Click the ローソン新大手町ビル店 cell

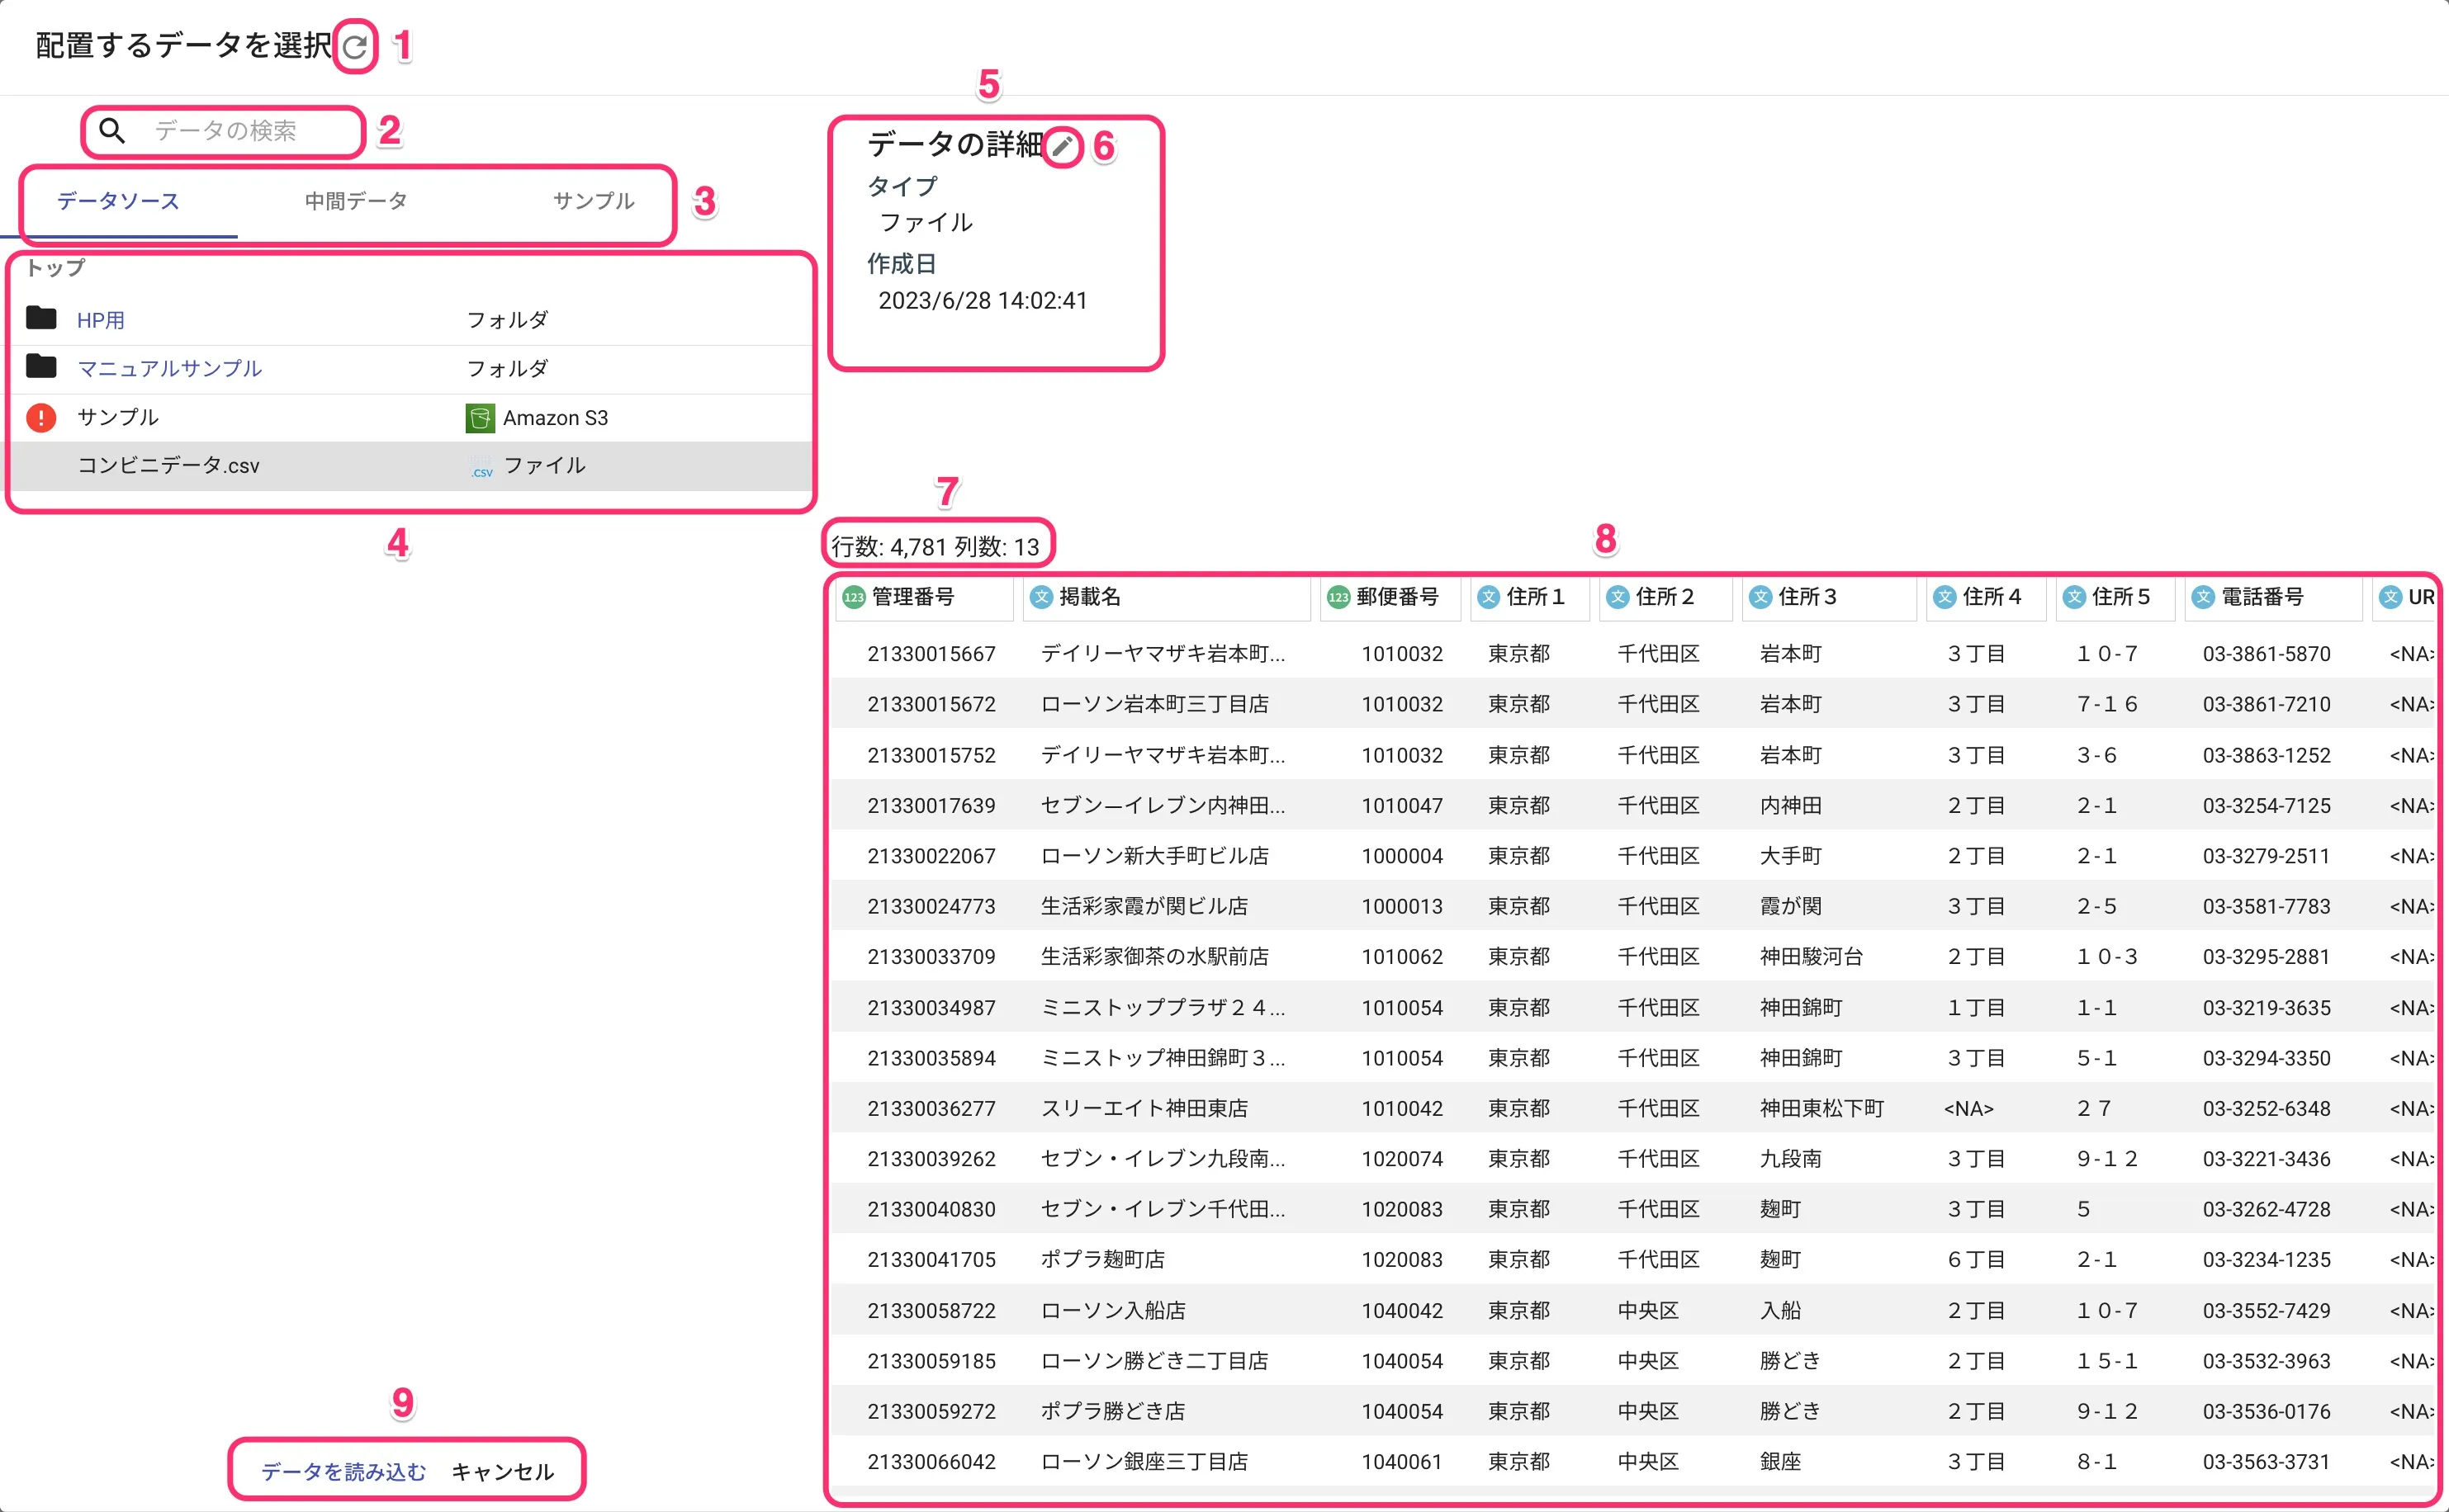click(x=1154, y=856)
